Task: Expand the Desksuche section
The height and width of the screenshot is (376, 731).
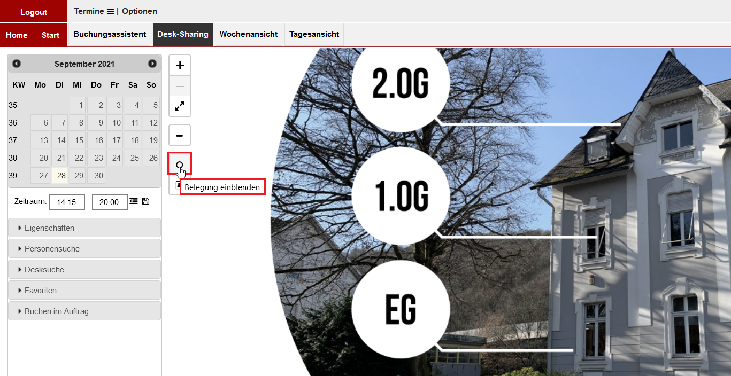Action: 84,270
